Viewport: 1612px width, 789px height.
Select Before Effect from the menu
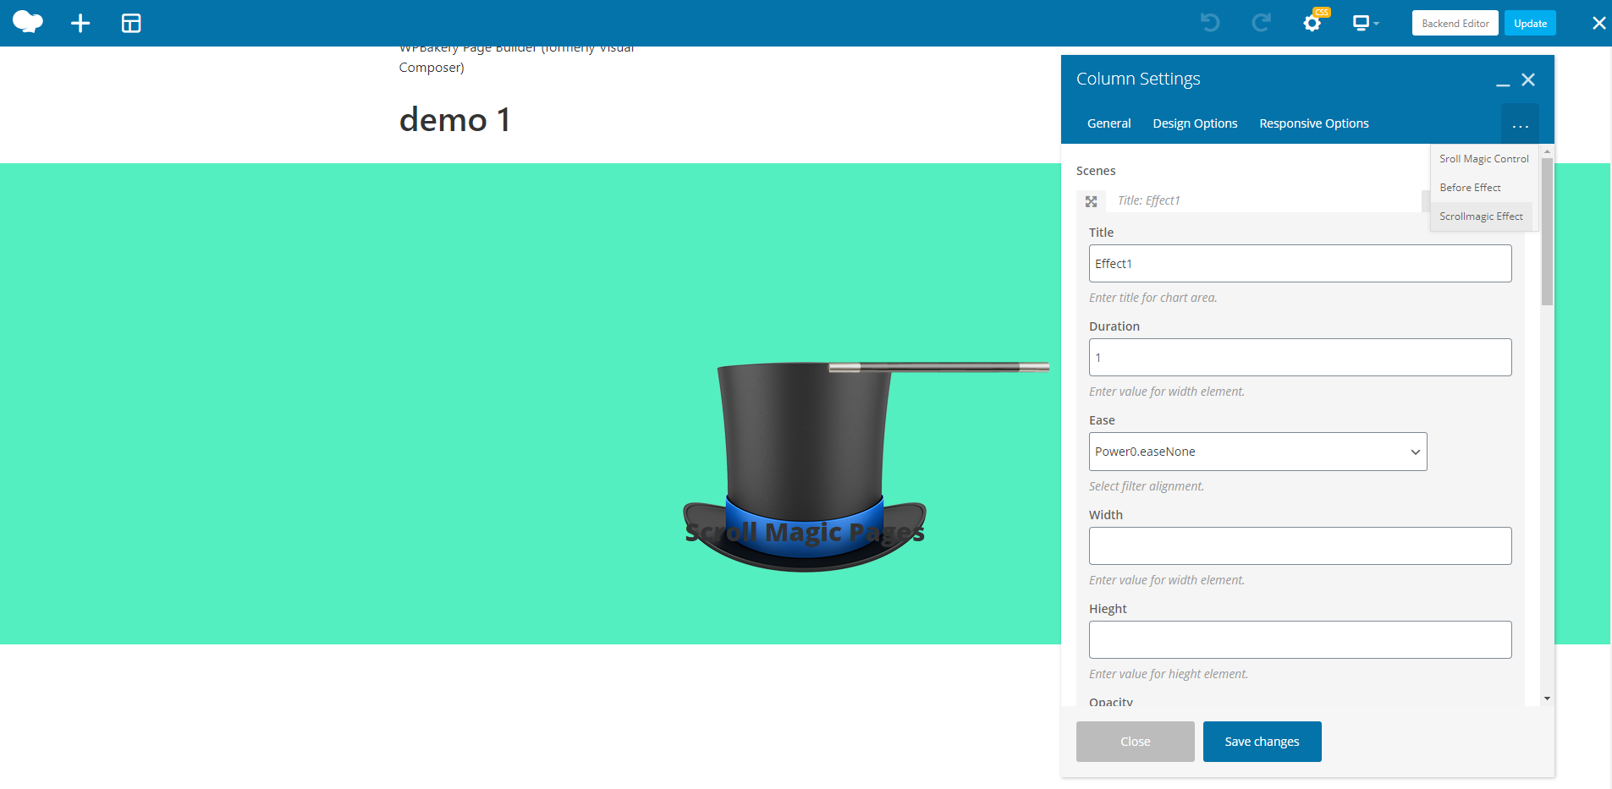[x=1470, y=188]
